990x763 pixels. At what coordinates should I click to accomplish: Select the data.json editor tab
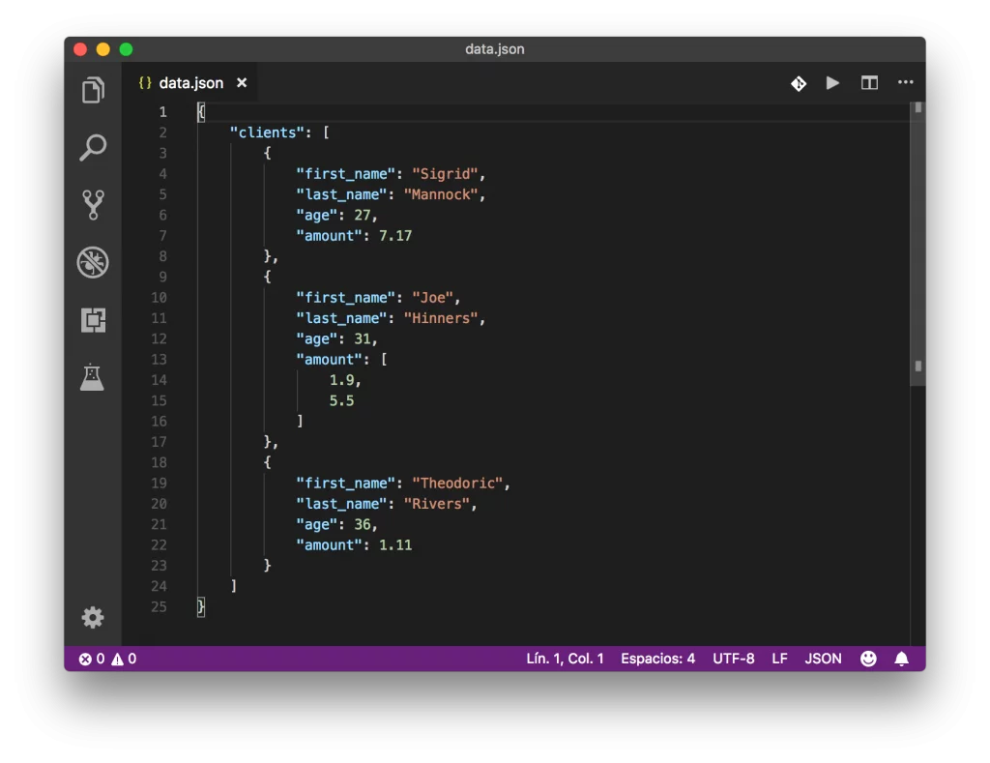point(190,83)
